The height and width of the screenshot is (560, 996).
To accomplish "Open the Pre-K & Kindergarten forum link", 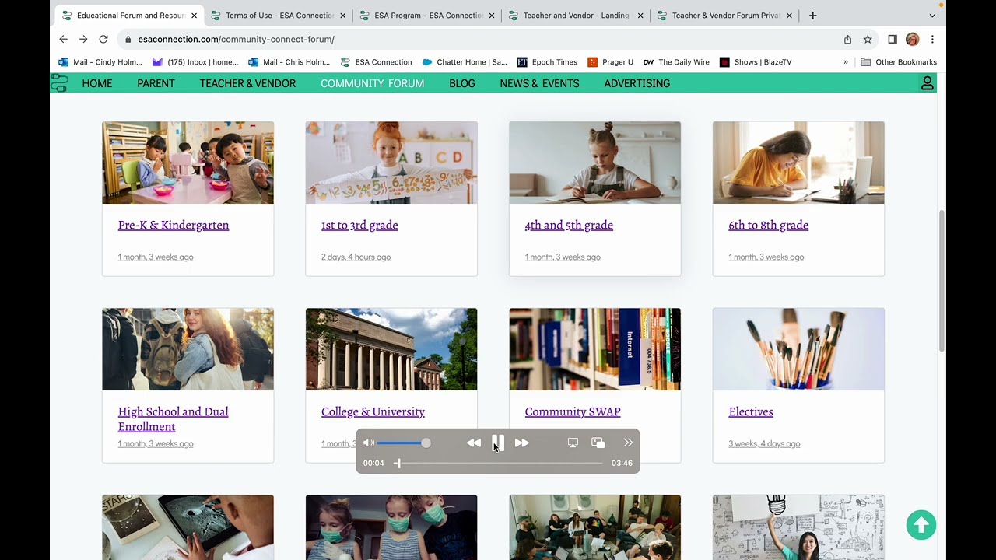I will pyautogui.click(x=174, y=225).
